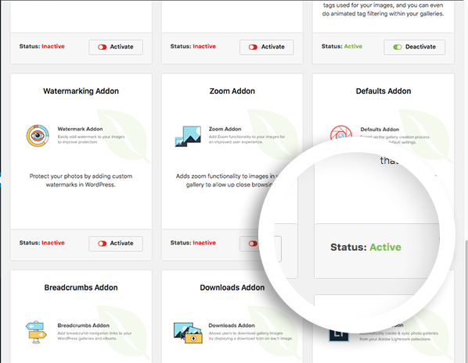
Task: Click the Breadcrumbs signpost icon
Action: tap(37, 332)
